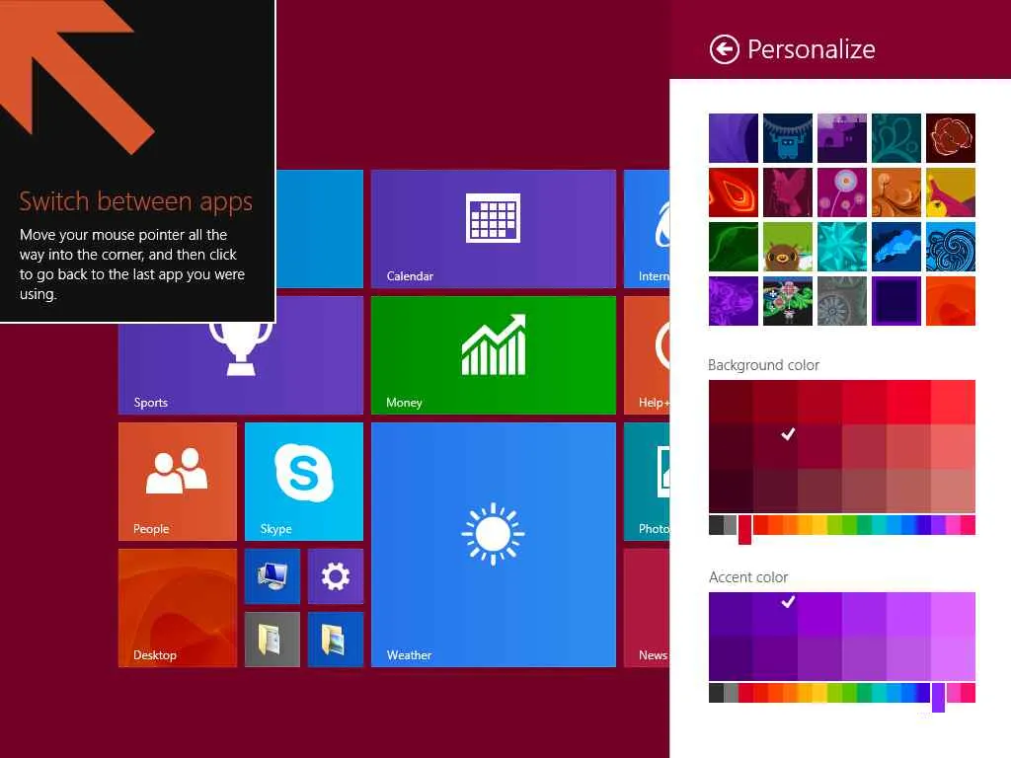The width and height of the screenshot is (1011, 758).
Task: Choose the teal star pattern background
Action: click(842, 247)
